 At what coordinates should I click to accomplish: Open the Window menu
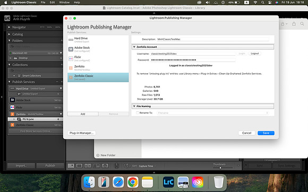click(64, 2)
